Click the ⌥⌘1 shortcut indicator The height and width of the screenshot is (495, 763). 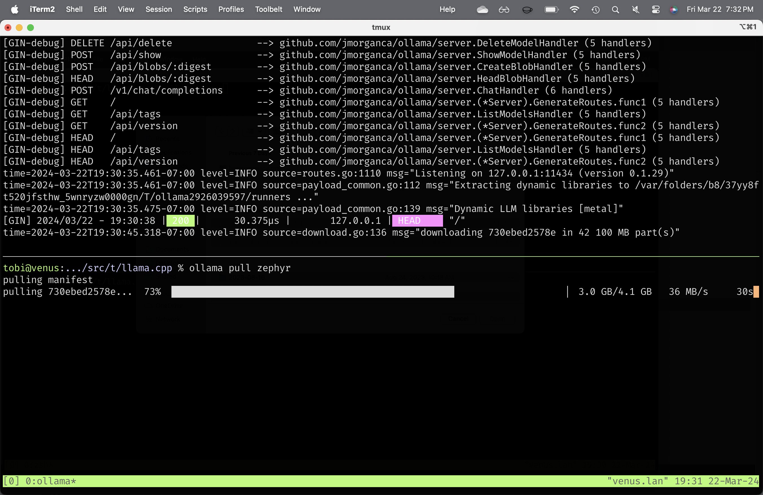(x=748, y=27)
